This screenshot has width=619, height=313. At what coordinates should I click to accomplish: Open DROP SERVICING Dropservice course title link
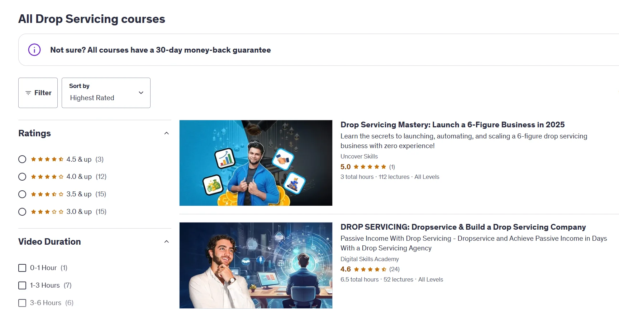pos(463,227)
